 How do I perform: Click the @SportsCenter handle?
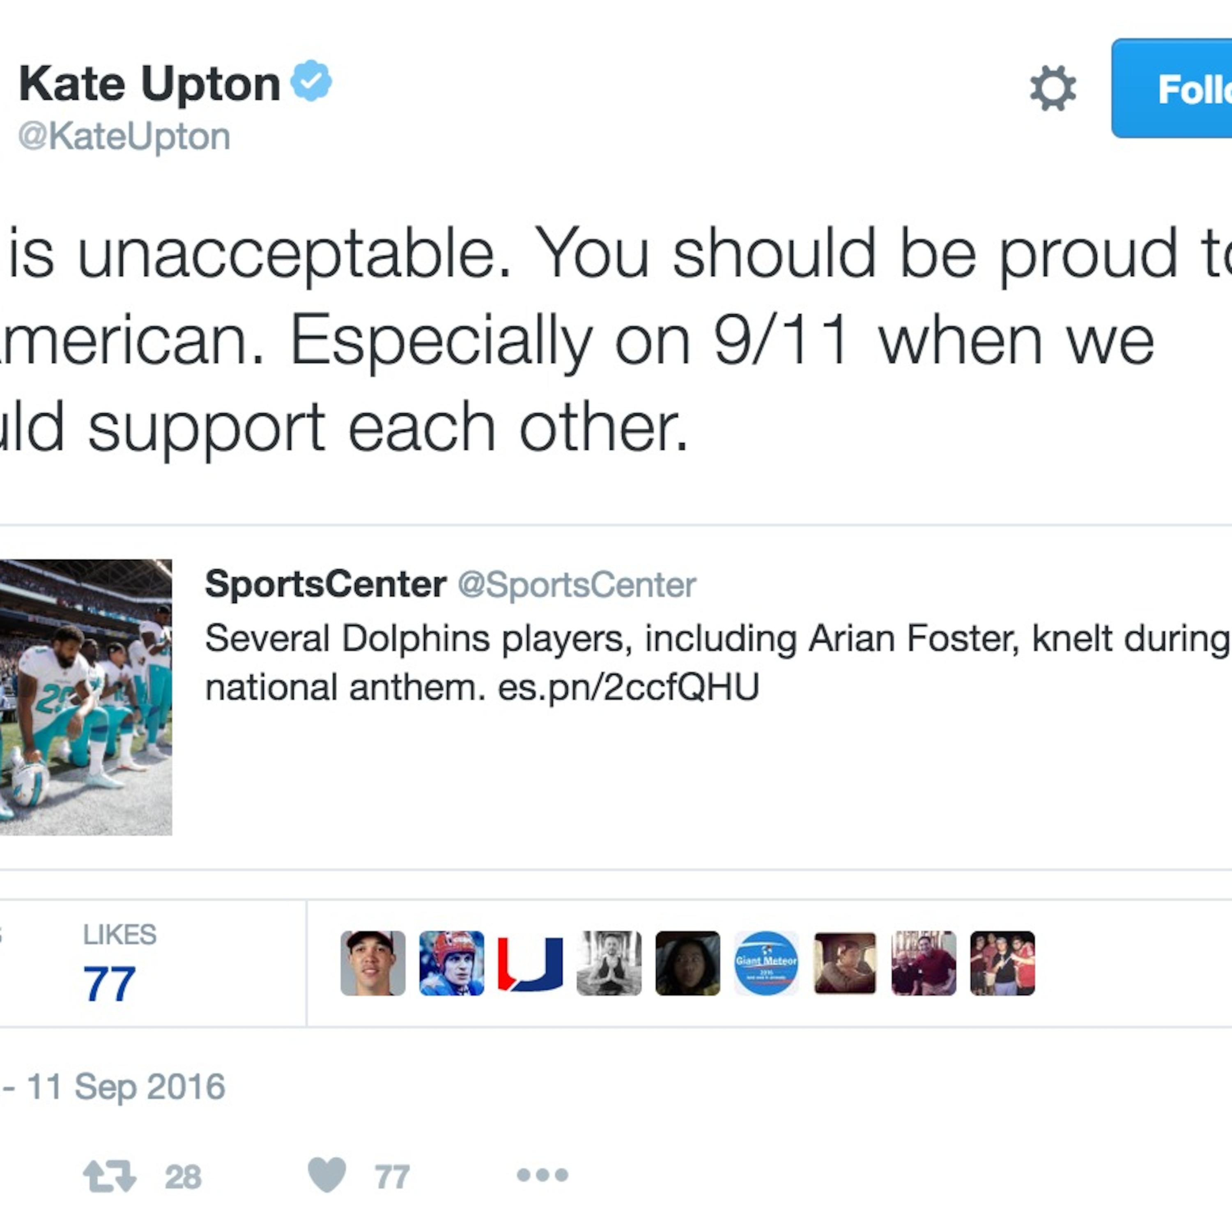tap(577, 585)
